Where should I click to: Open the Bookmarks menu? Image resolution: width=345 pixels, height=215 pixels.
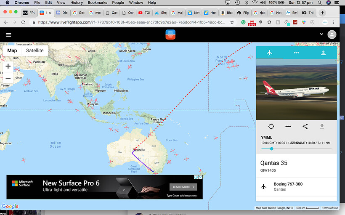pyautogui.click(x=97, y=3)
